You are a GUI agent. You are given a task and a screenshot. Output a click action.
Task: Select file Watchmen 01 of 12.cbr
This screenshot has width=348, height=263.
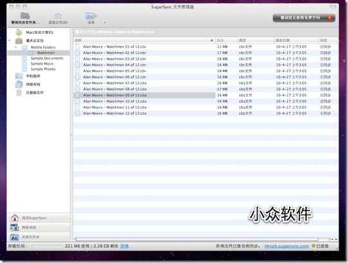coord(114,46)
